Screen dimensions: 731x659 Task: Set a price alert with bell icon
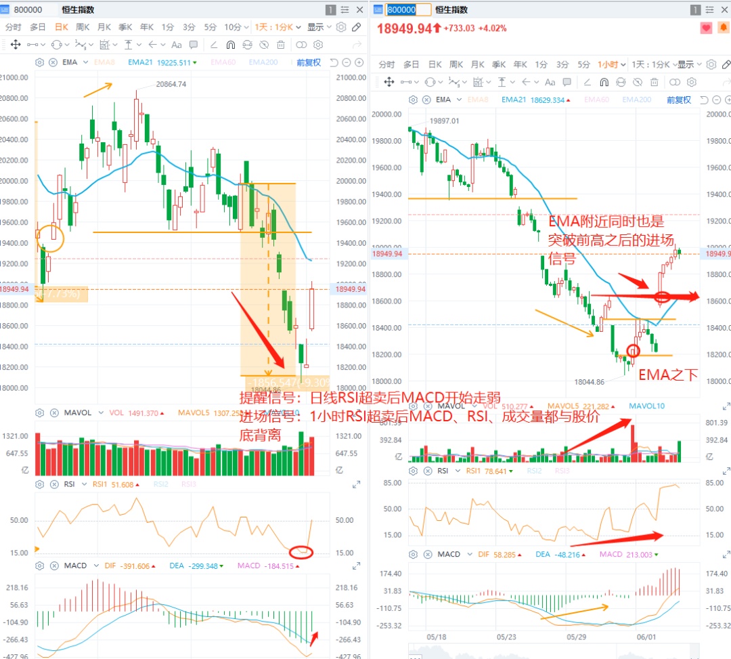(723, 28)
